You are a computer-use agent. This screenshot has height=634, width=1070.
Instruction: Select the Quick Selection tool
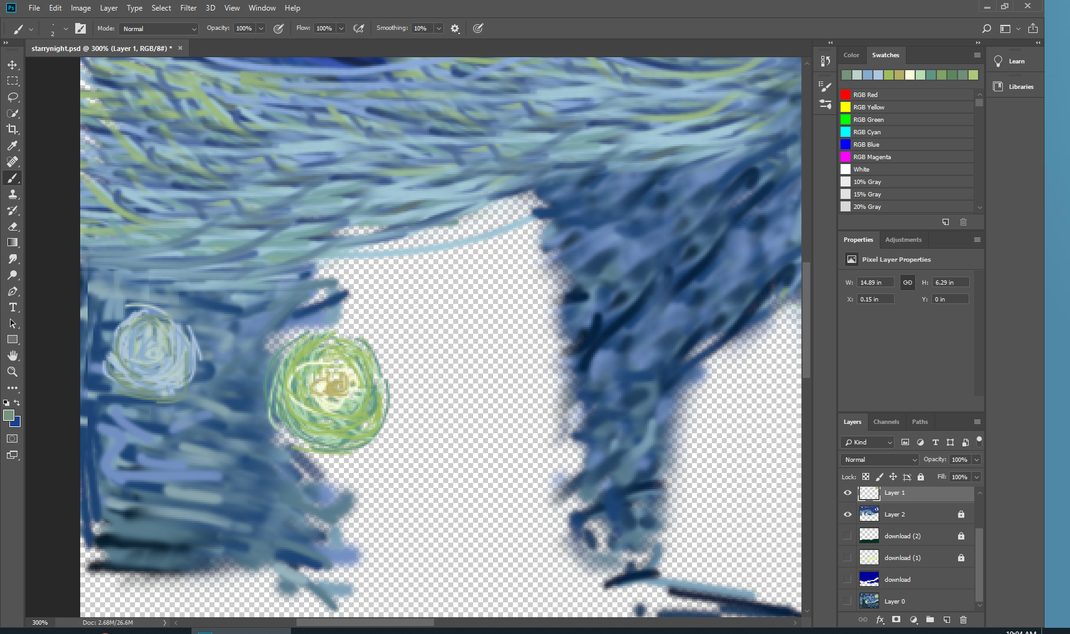point(12,113)
